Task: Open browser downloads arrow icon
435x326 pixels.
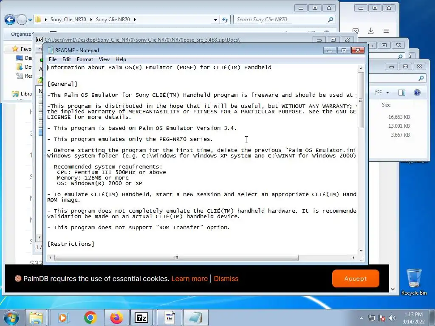Action: 370,31
